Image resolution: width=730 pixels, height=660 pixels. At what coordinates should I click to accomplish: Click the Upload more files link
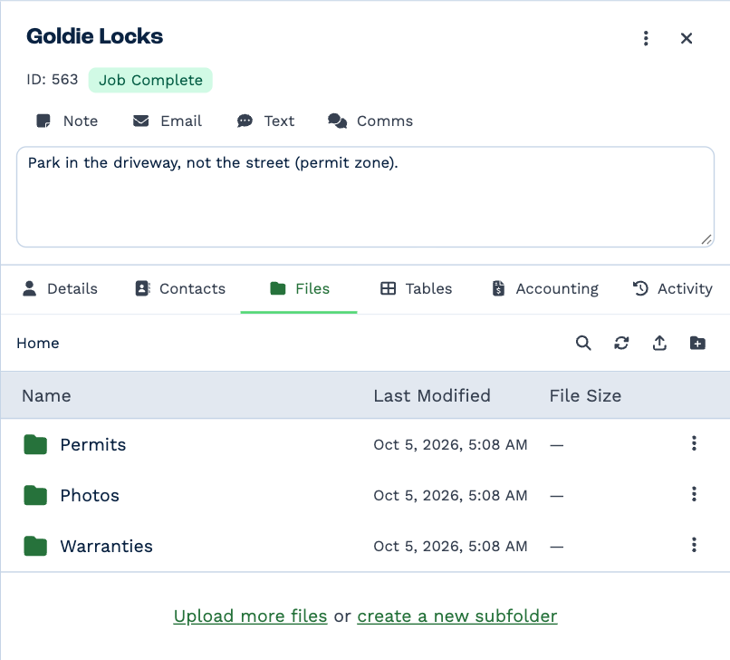click(x=251, y=616)
